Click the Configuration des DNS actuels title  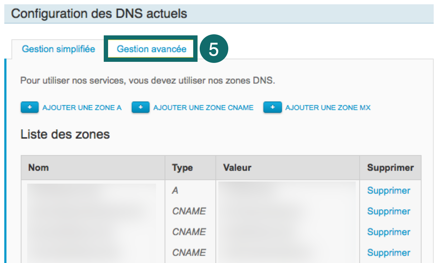(99, 14)
